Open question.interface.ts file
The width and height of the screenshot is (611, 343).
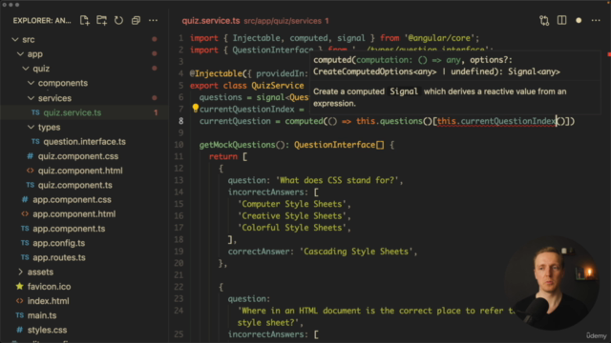pyautogui.click(x=84, y=142)
